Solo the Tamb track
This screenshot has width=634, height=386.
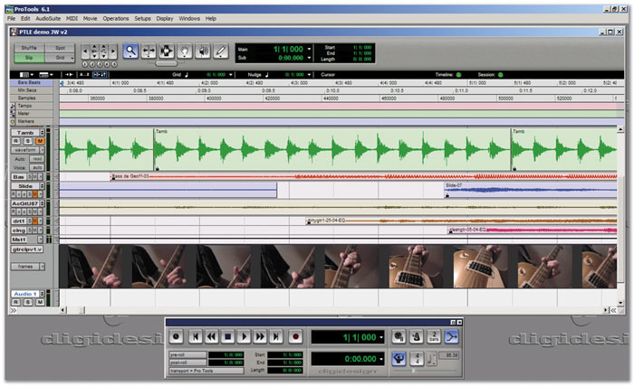pyautogui.click(x=28, y=141)
